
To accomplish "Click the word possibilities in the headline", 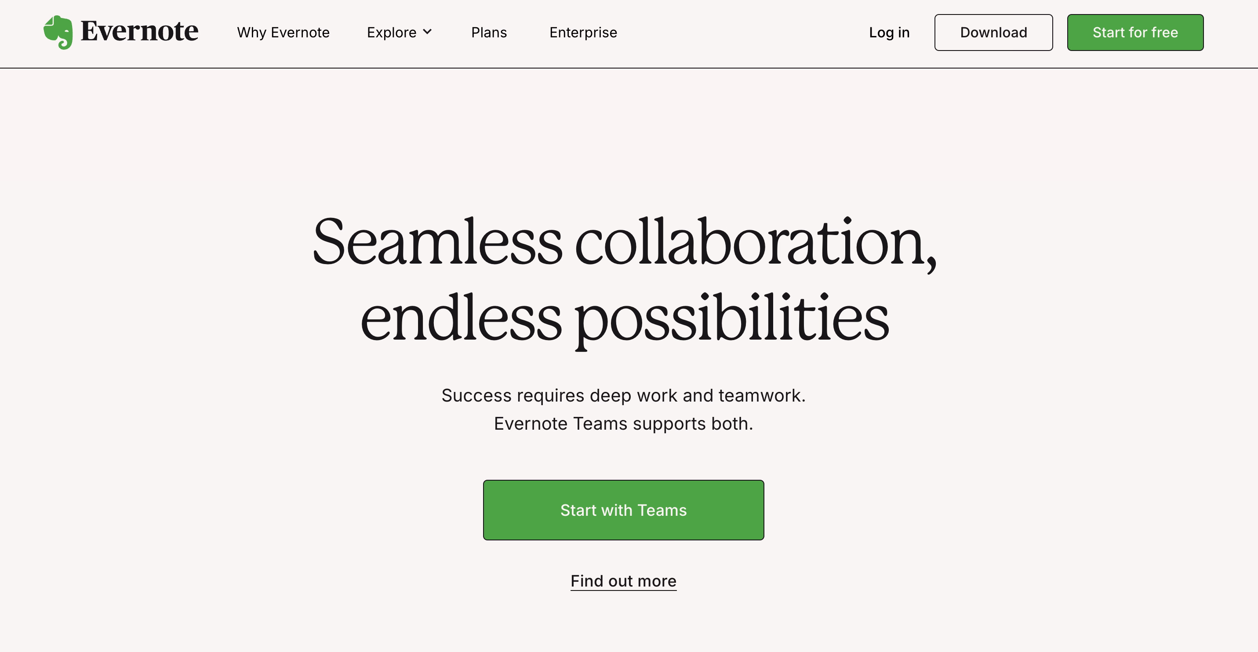I will tap(731, 318).
